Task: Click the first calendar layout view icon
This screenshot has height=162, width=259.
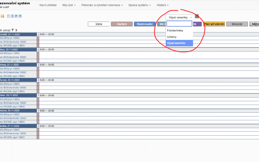Action: 8,16
